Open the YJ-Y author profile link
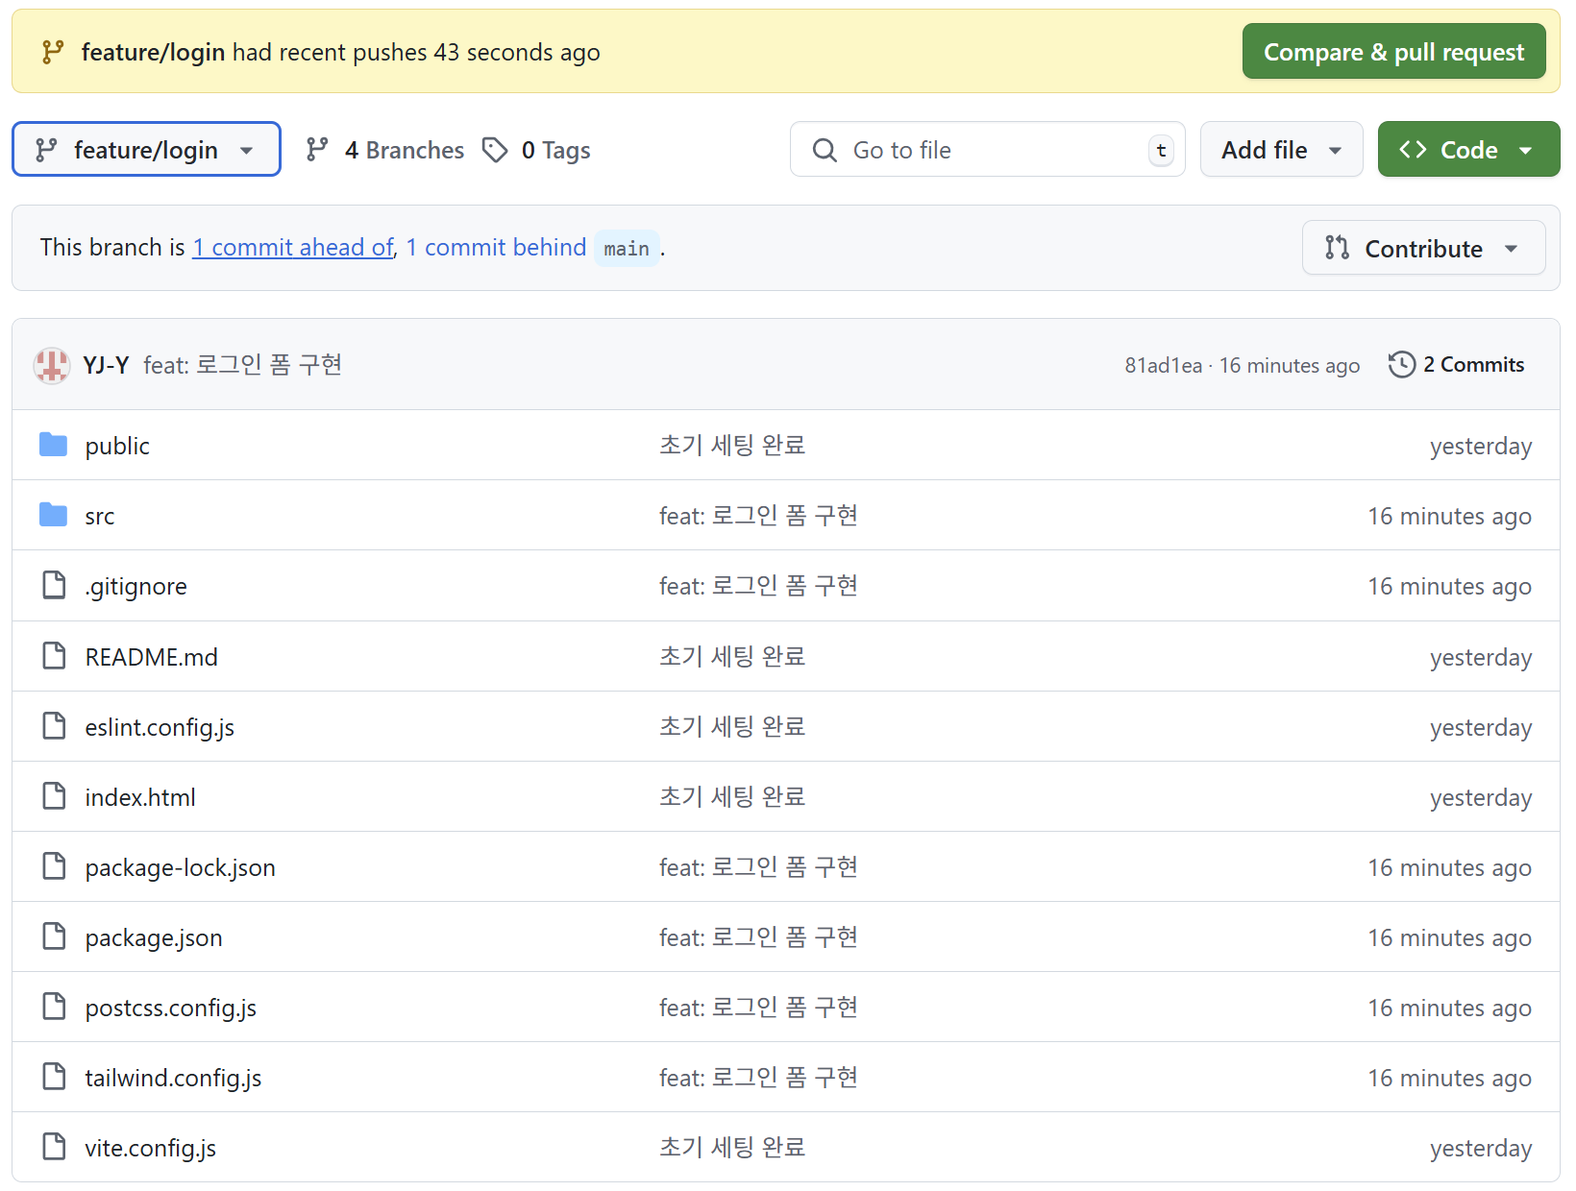 pyautogui.click(x=106, y=365)
